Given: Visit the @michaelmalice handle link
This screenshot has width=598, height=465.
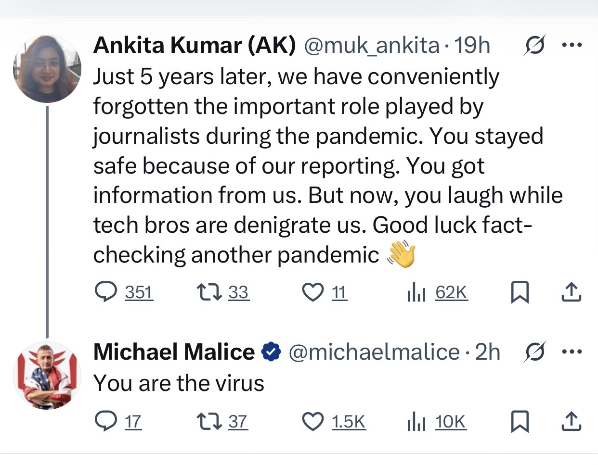Looking at the screenshot, I should (x=374, y=352).
